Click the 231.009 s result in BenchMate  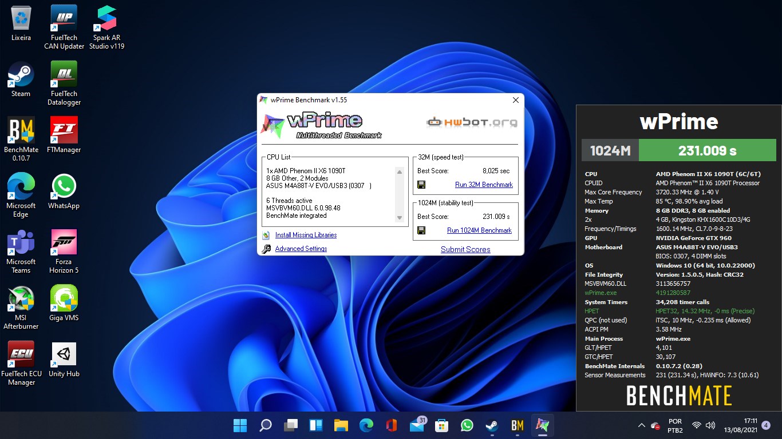pos(707,151)
